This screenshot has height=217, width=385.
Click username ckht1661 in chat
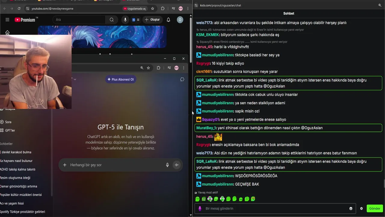[204, 72]
